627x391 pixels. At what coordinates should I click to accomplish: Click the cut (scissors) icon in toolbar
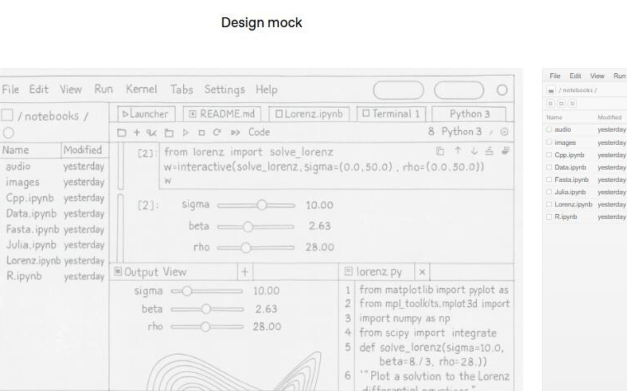pyautogui.click(x=152, y=133)
